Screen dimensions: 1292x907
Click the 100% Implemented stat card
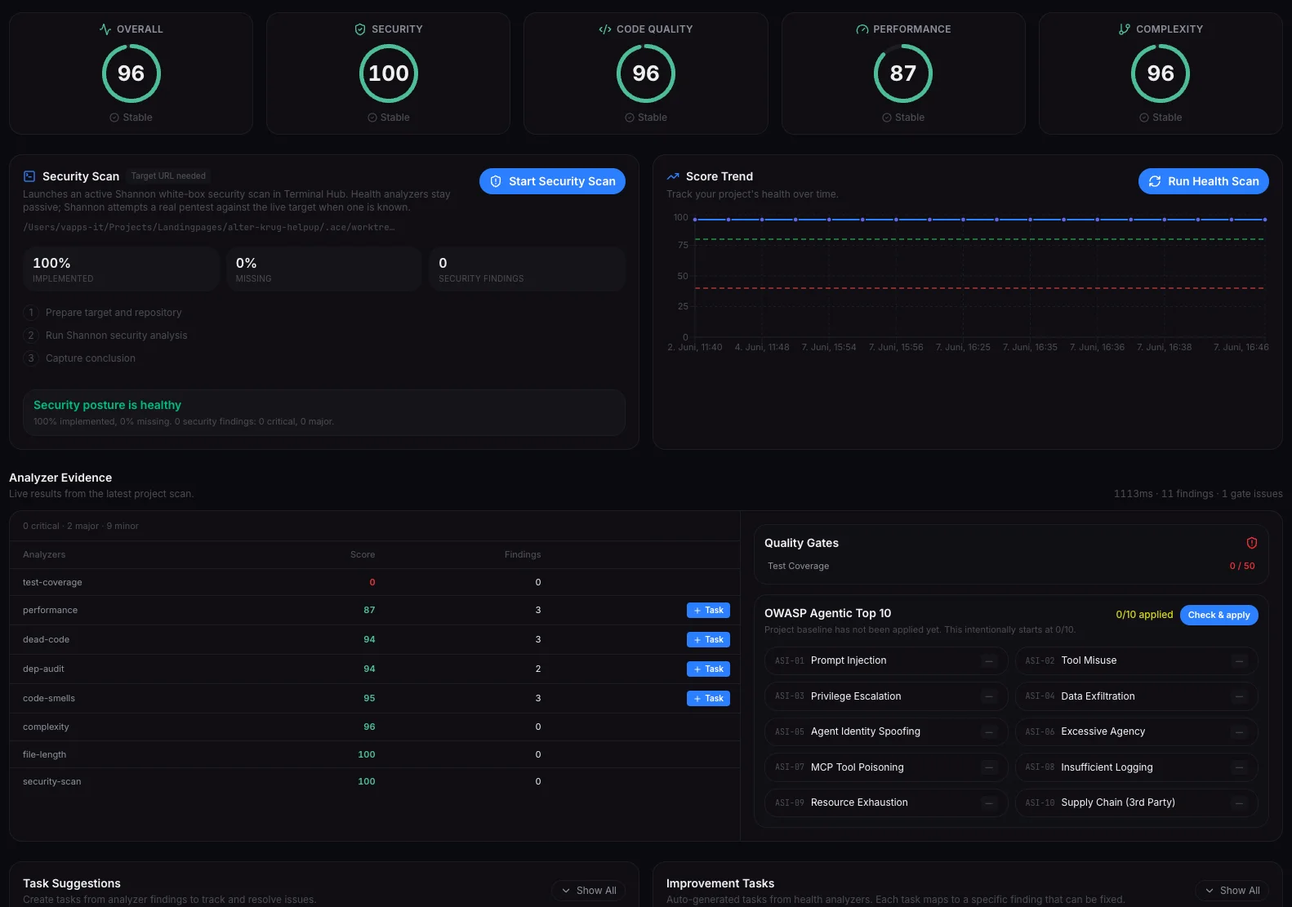tap(121, 269)
